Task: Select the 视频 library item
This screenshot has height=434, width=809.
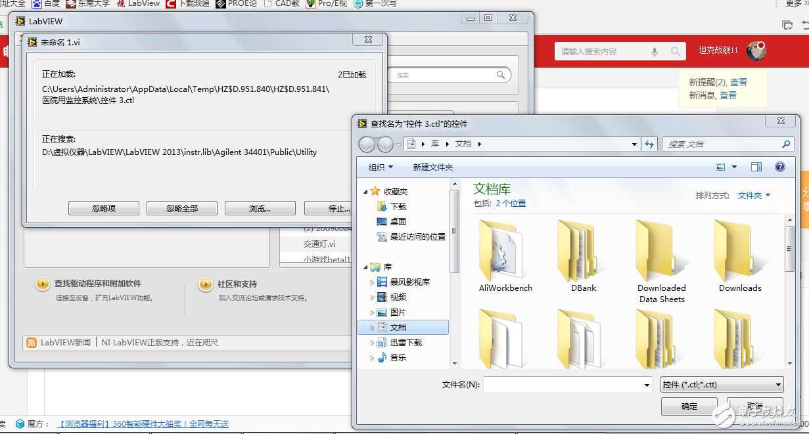Action: 398,297
